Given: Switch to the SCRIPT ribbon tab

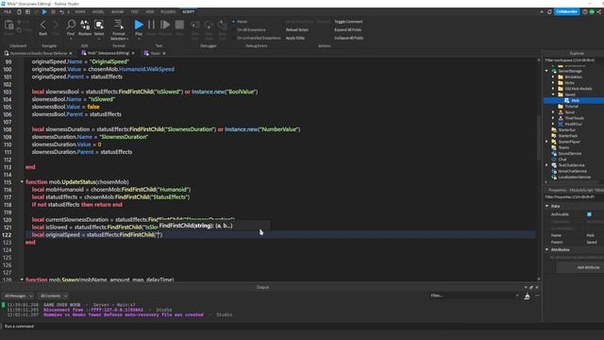Looking at the screenshot, I should (189, 12).
